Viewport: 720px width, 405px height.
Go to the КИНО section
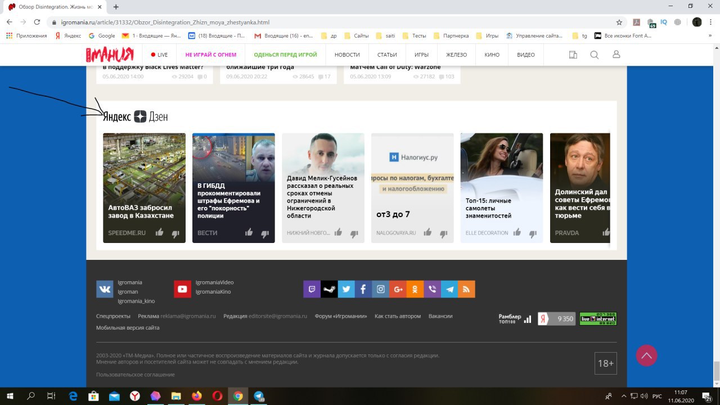coord(492,55)
